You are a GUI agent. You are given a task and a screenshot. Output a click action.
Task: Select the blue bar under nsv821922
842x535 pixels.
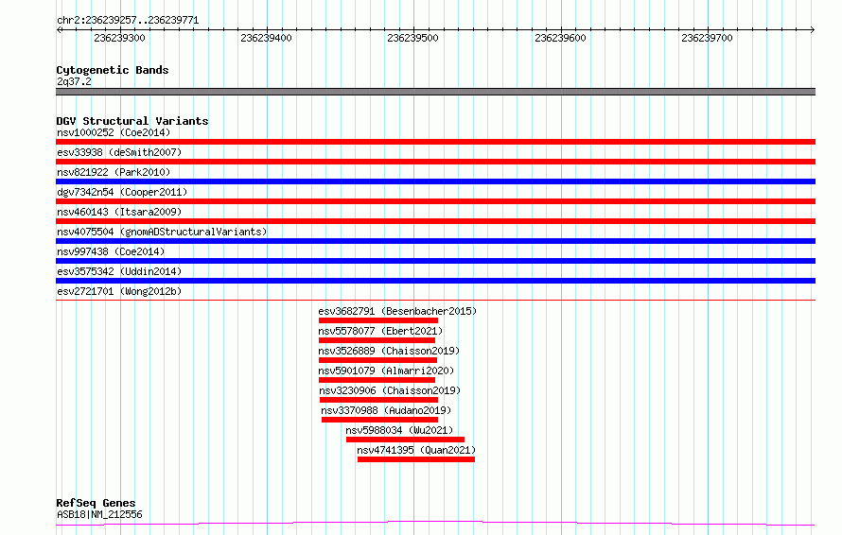[435, 181]
